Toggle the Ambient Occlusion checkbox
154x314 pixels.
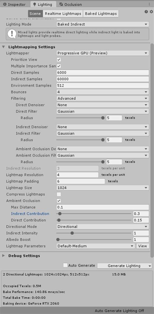point(59,201)
